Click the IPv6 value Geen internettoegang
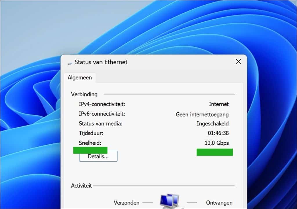 202,114
